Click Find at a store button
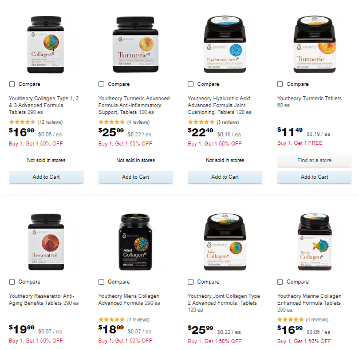359x350 pixels. point(314,160)
